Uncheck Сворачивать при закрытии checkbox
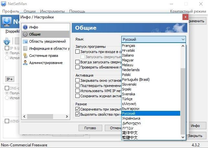 tap(77, 109)
